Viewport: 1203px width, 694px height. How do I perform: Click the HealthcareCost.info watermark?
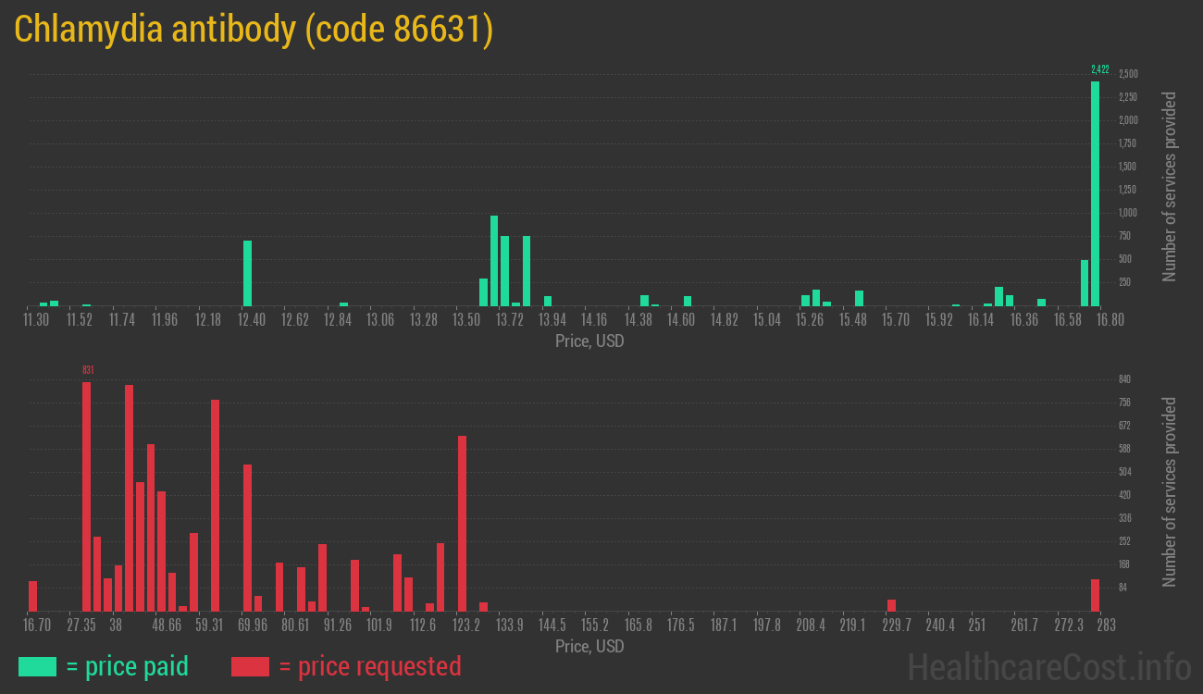(1048, 666)
